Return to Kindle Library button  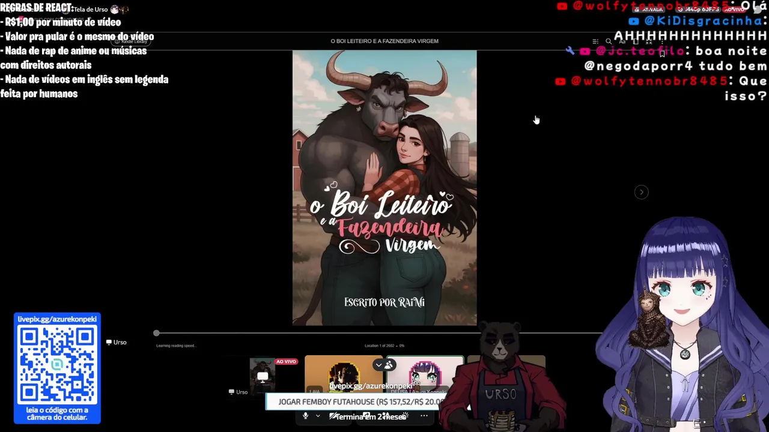132,41
